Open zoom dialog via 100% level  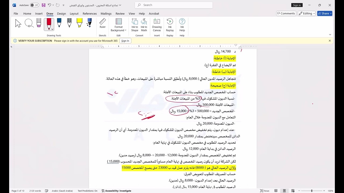point(330,191)
